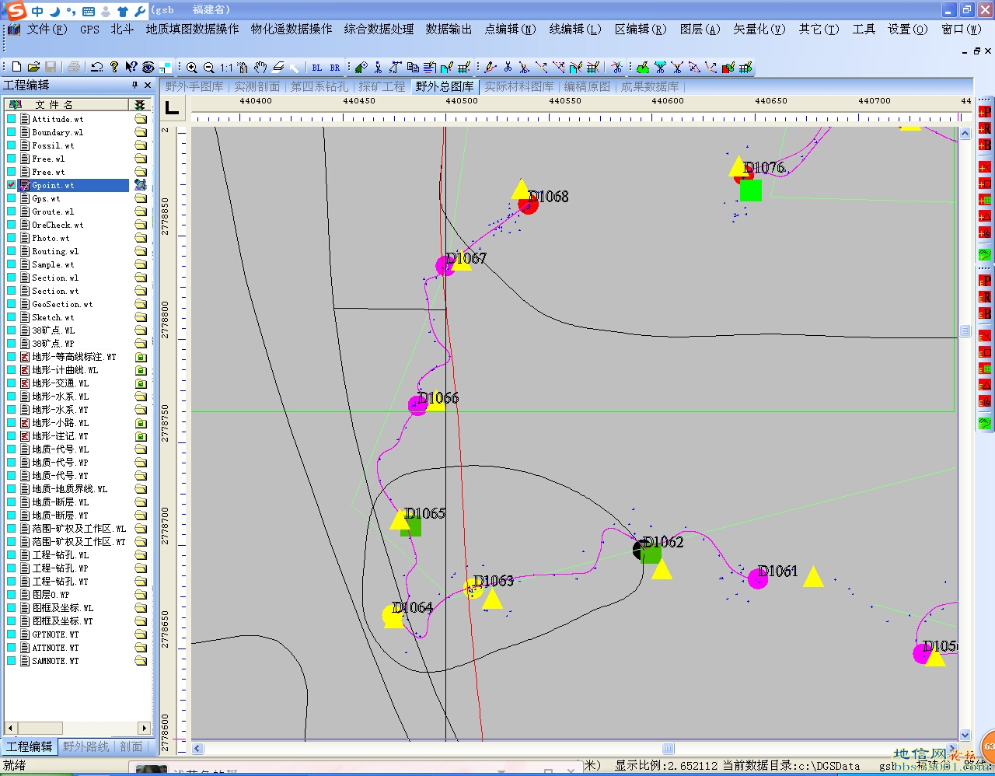The width and height of the screenshot is (995, 776).
Task: Click the arrow with question mark icon
Action: pyautogui.click(x=131, y=68)
